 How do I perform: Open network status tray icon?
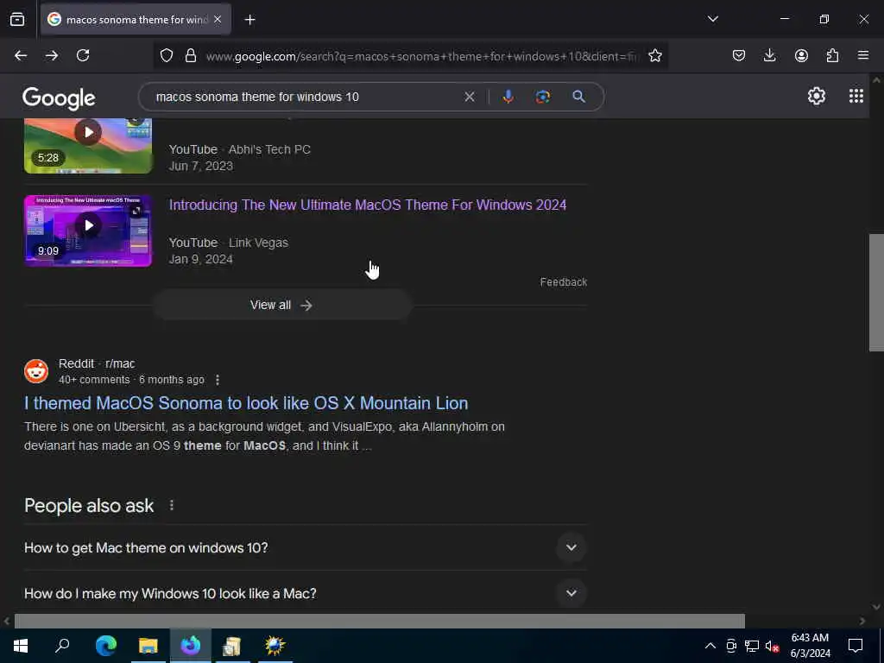(752, 646)
